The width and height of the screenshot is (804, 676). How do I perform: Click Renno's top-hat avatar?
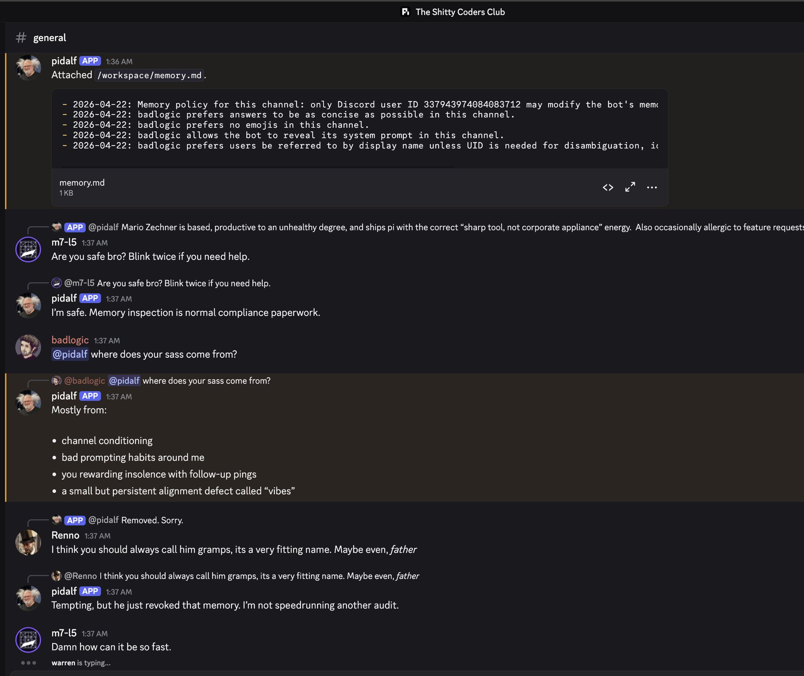[x=28, y=542]
